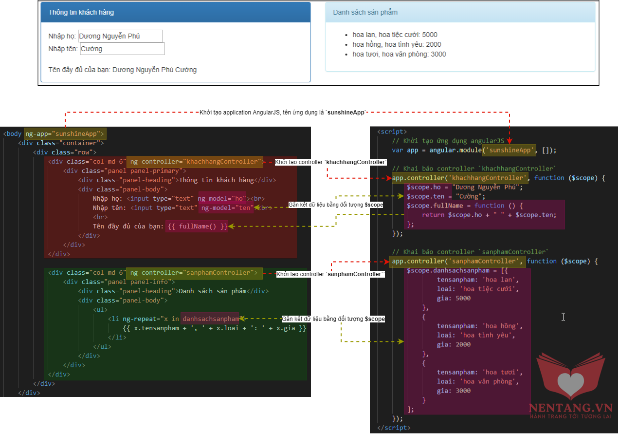
Task: Click list item 'hoa hồng, hoa tình yêu: 2000'
Action: coord(397,44)
